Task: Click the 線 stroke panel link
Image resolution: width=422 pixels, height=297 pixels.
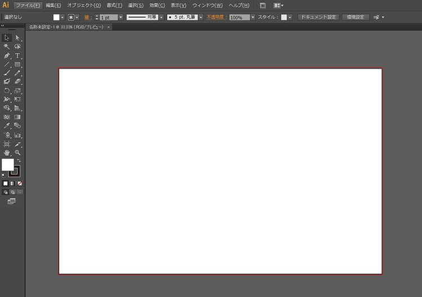Action: click(88, 17)
